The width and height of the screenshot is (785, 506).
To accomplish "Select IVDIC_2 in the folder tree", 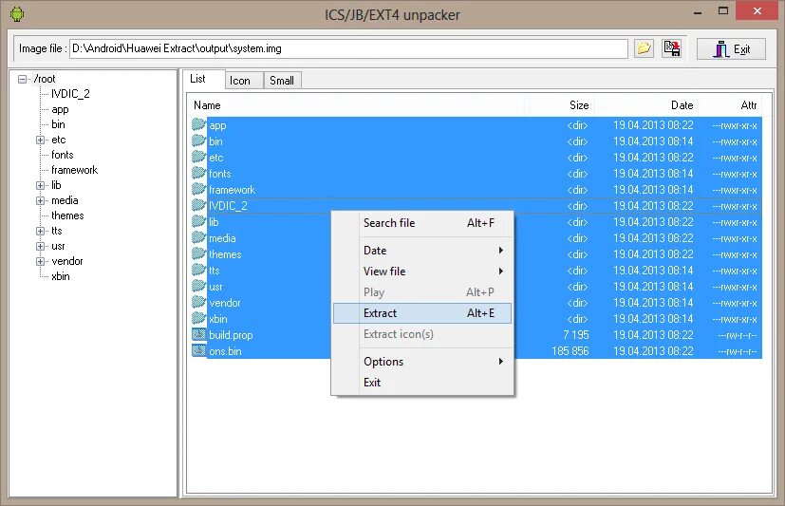I will (70, 94).
